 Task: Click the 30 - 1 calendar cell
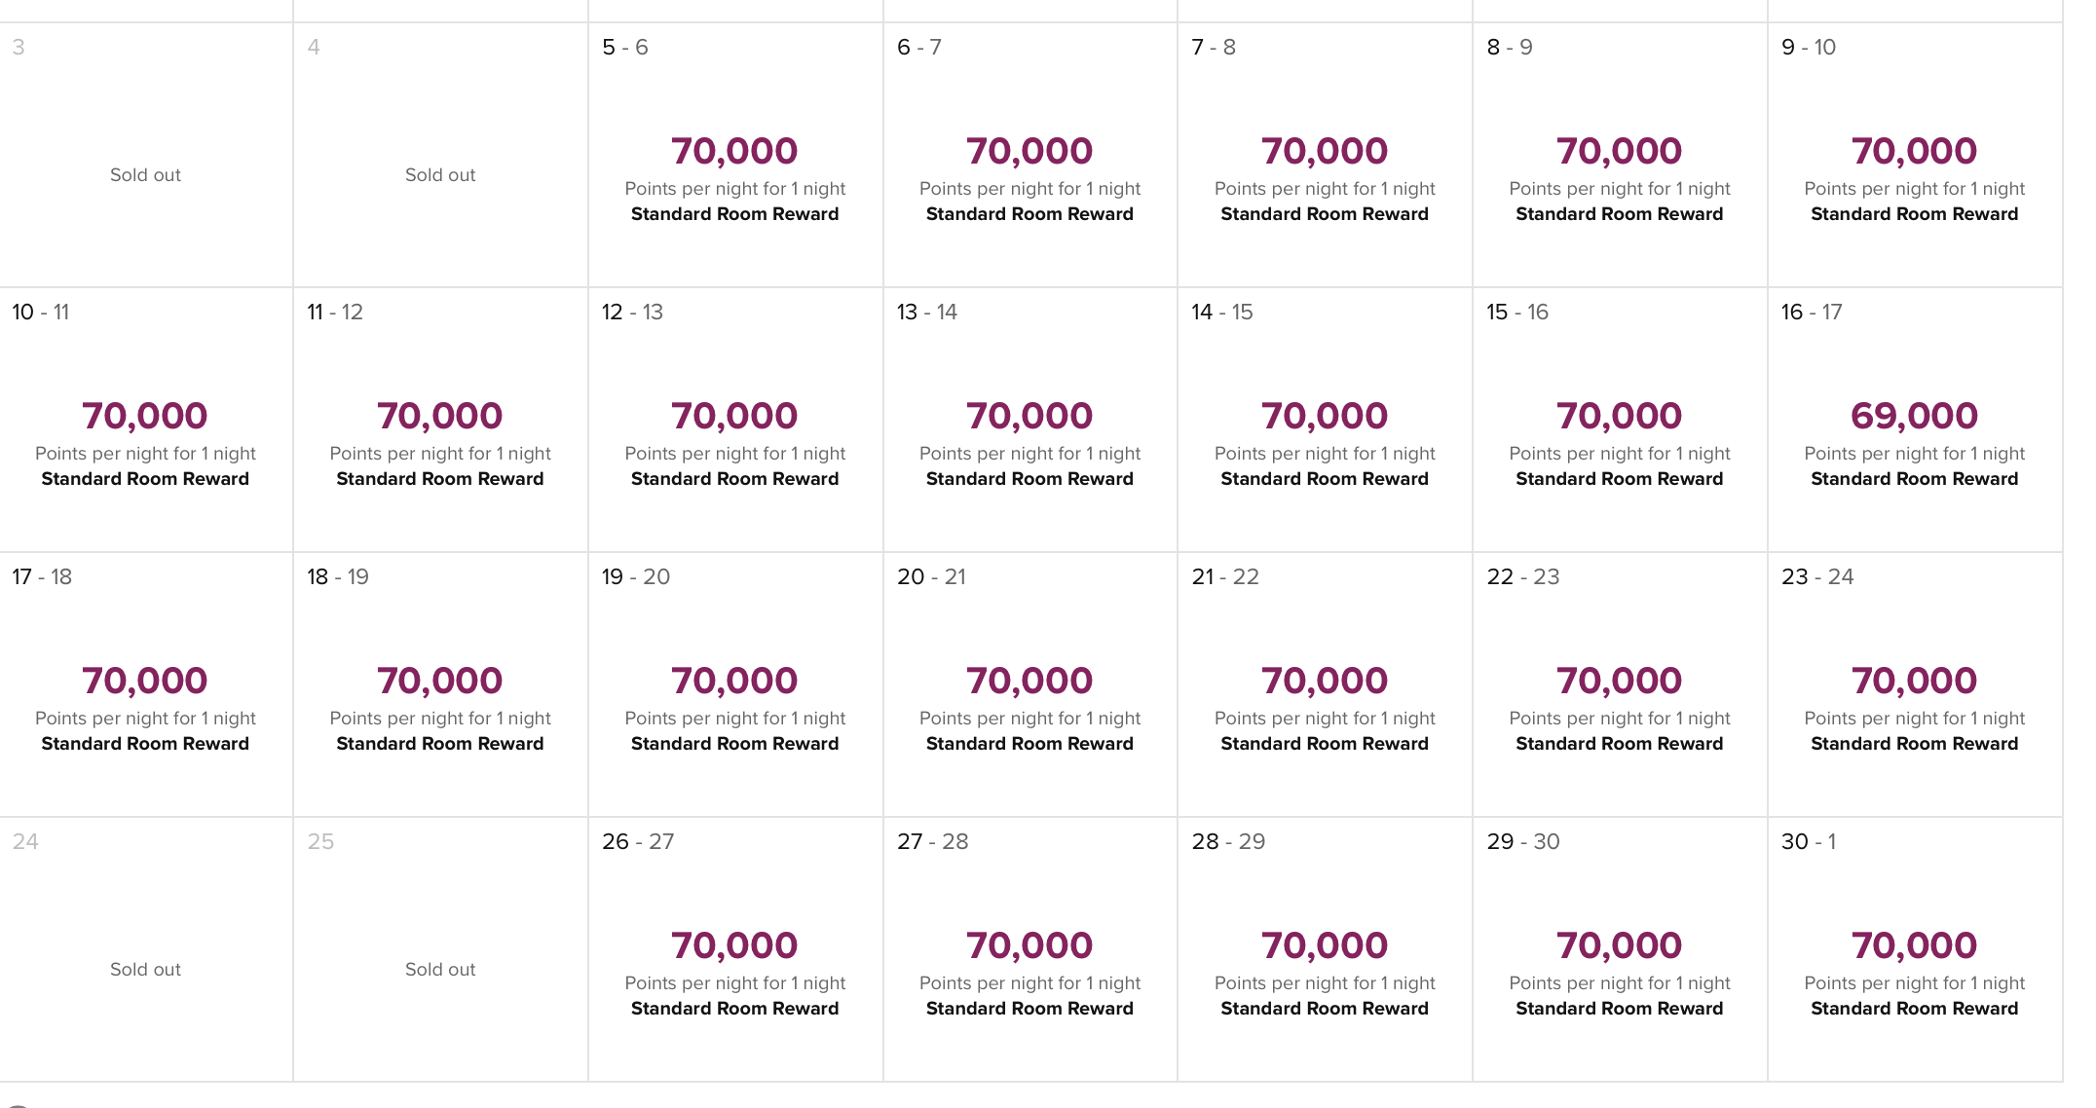(x=1914, y=950)
